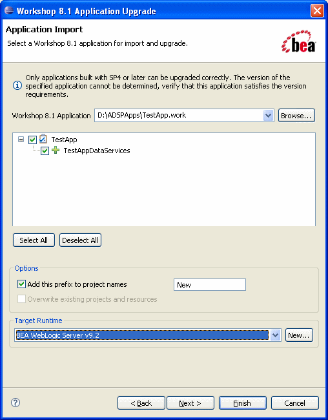The width and height of the screenshot is (328, 420).
Task: Click the Application Import heading
Action: pos(44,29)
